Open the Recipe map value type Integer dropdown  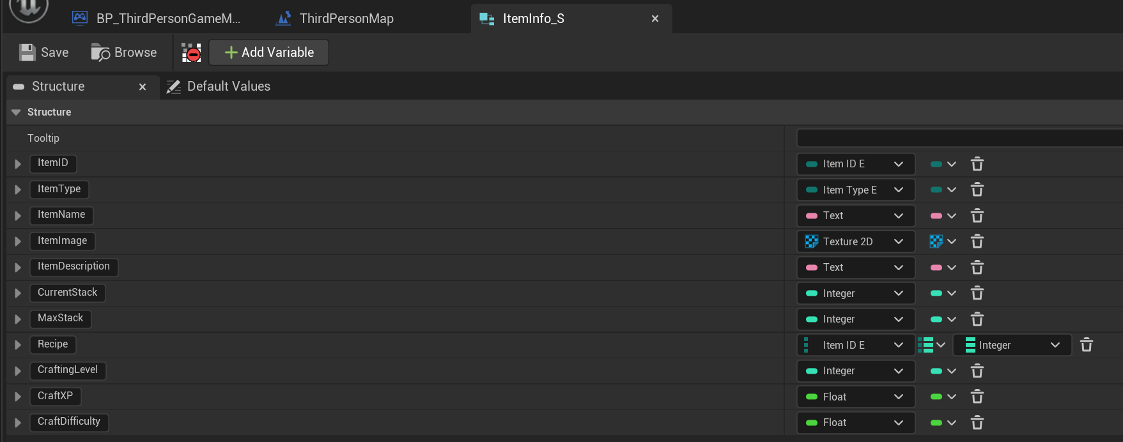pos(1012,345)
